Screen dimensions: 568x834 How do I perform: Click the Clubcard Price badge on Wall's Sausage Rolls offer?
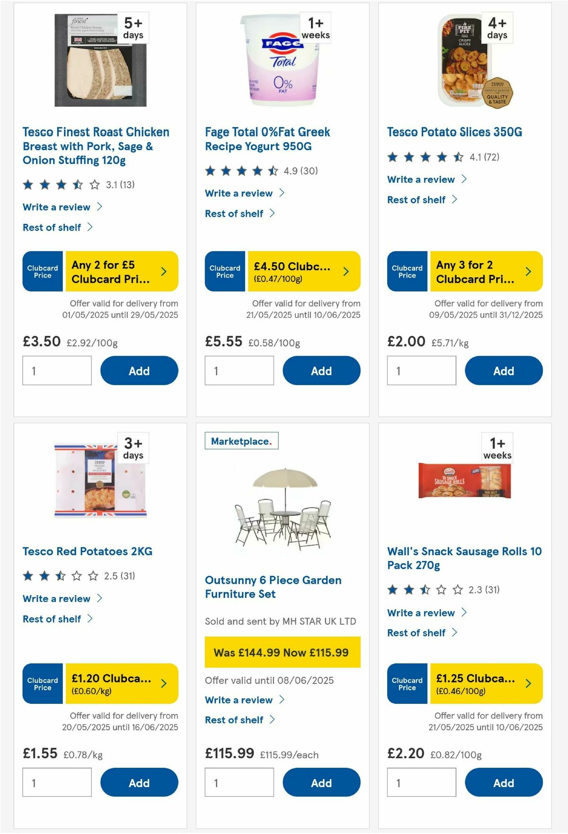point(407,683)
